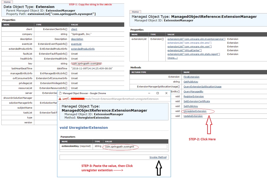This screenshot has height=180, width=267.
Task: Open the com.vmware.vim.vsm extension link
Action: pyautogui.click(x=190, y=47)
